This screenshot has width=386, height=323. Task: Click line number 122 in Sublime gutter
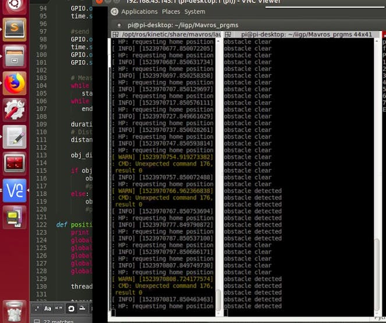[x=41, y=225]
